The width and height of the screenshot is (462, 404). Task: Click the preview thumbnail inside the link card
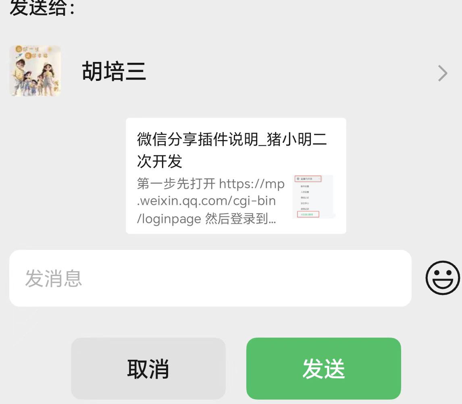tap(313, 197)
